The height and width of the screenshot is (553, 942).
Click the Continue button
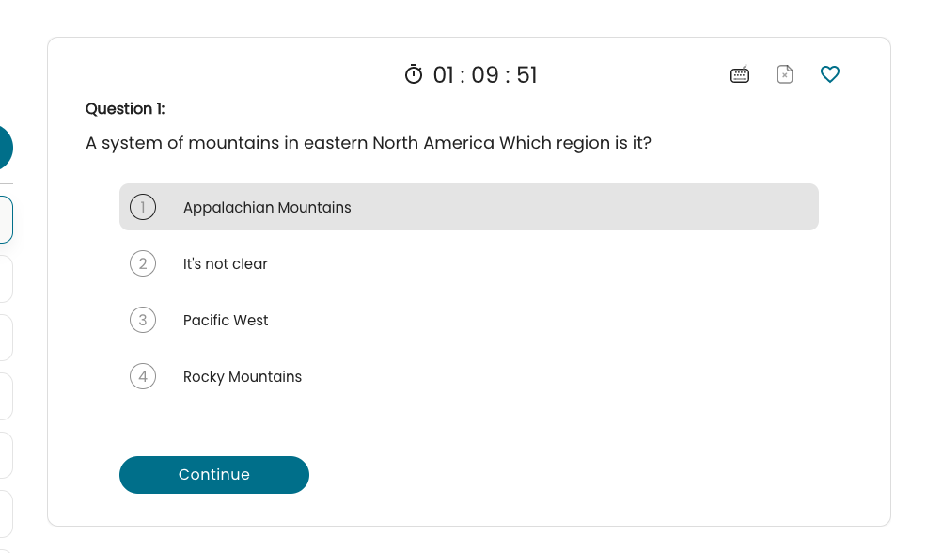point(213,475)
